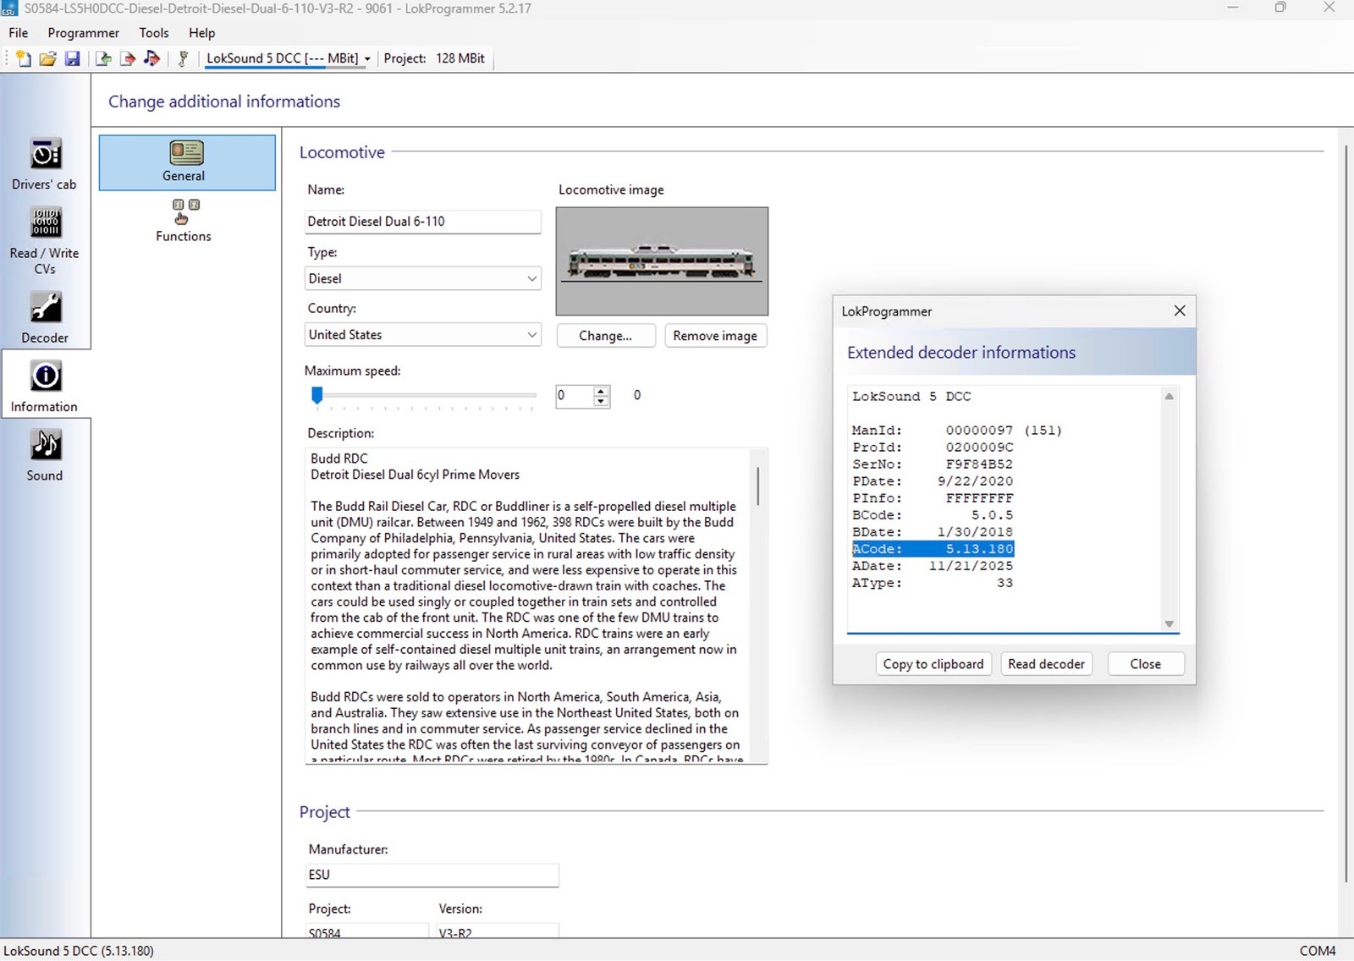Click scroll-up arrow in decoder info box
This screenshot has height=961, width=1354.
(1169, 396)
